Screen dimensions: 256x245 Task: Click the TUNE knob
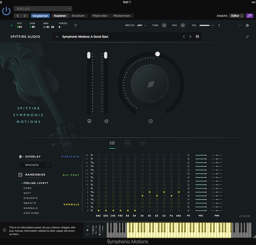click(164, 26)
